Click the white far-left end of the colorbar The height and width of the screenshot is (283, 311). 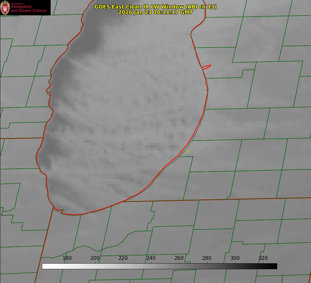click(44, 266)
